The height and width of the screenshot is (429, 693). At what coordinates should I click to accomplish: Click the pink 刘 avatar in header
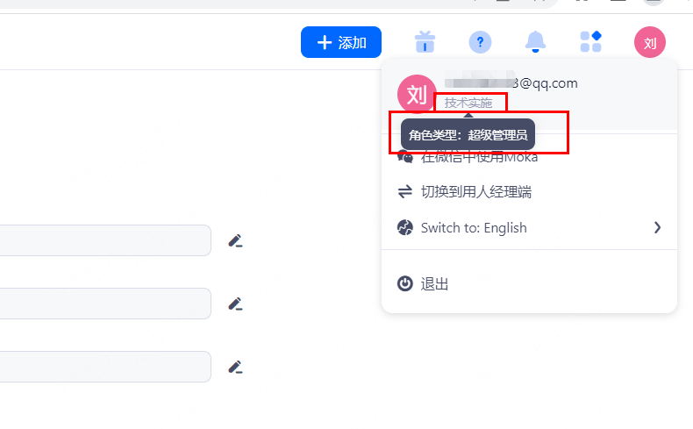(650, 42)
